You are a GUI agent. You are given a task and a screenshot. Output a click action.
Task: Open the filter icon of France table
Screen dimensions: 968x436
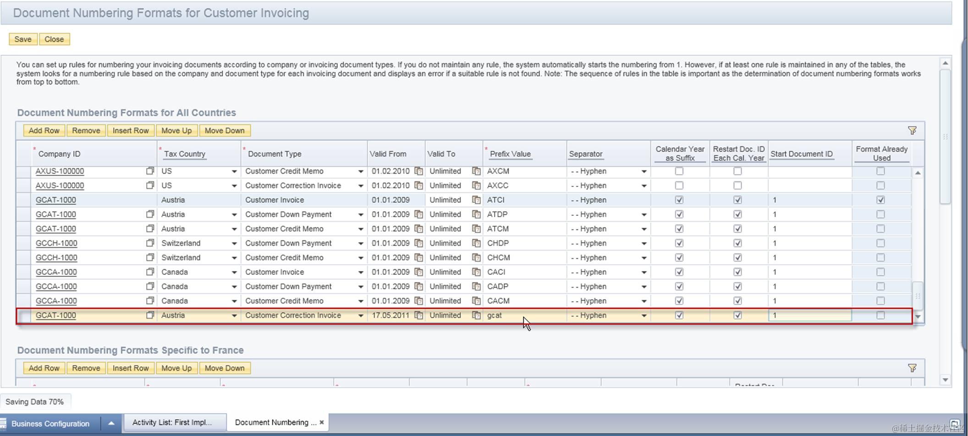click(x=912, y=368)
